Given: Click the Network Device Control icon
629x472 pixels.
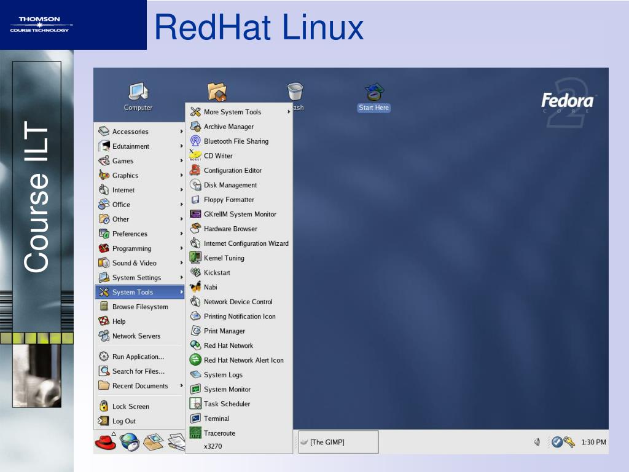Looking at the screenshot, I should click(195, 302).
